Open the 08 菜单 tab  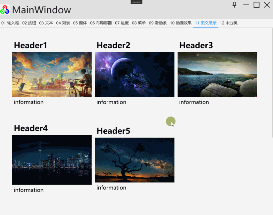pos(138,23)
